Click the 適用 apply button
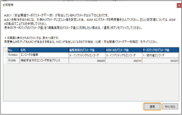Viewport: 182px width, 115px height. [x=152, y=106]
